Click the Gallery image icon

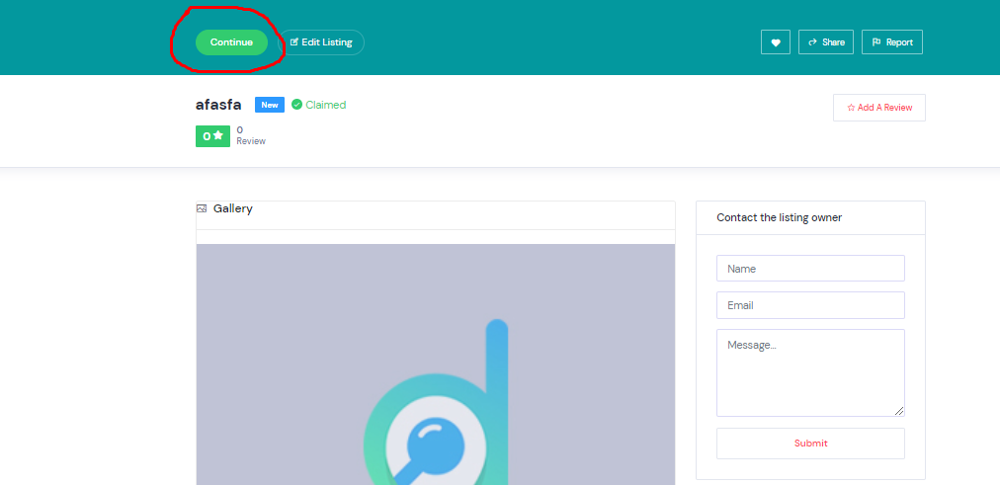tap(202, 208)
